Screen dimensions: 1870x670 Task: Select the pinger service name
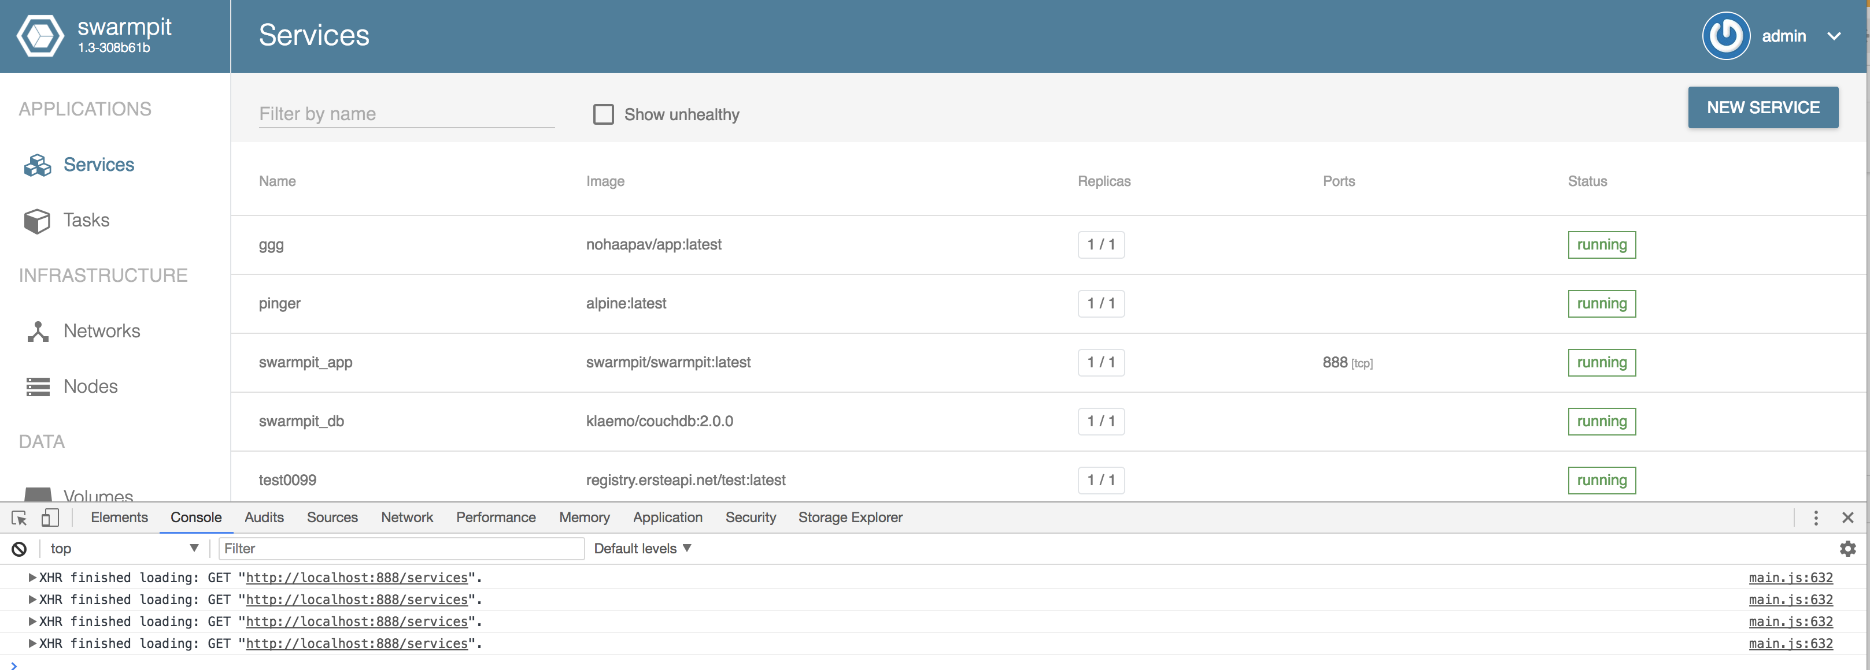279,304
